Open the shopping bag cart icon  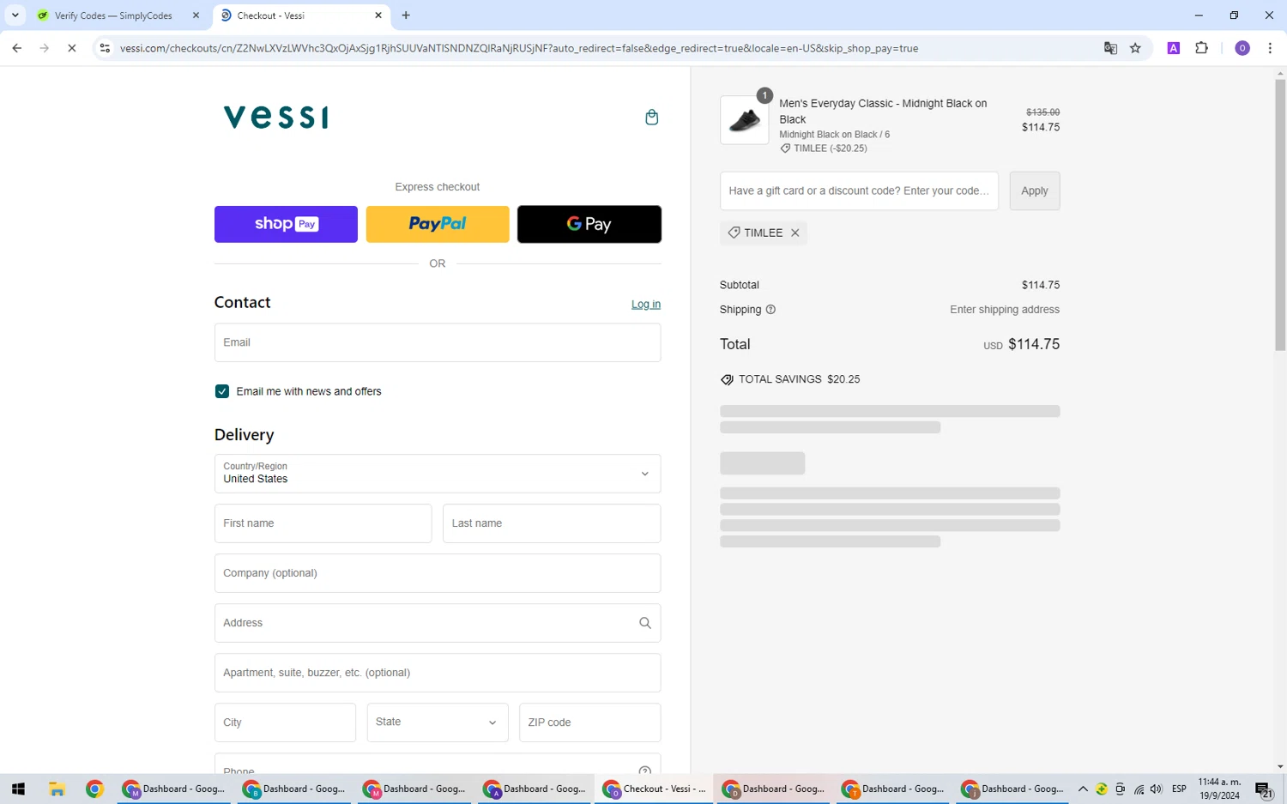[651, 118]
